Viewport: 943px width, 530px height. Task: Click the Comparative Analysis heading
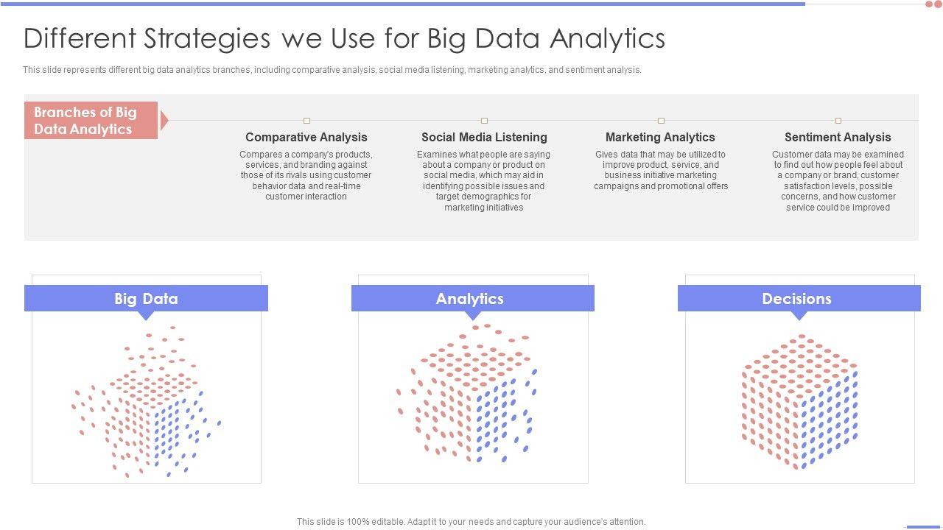click(x=306, y=137)
